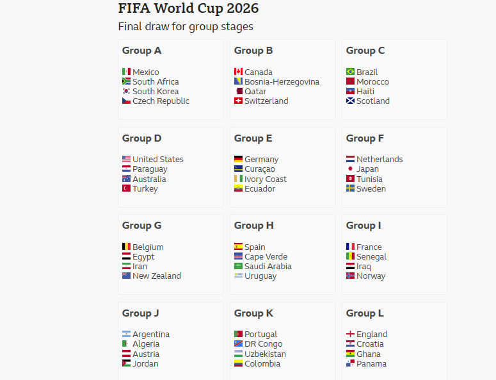Viewport: 496px width, 380px height.
Task: Click the South Korea flag icon
Action: point(126,92)
